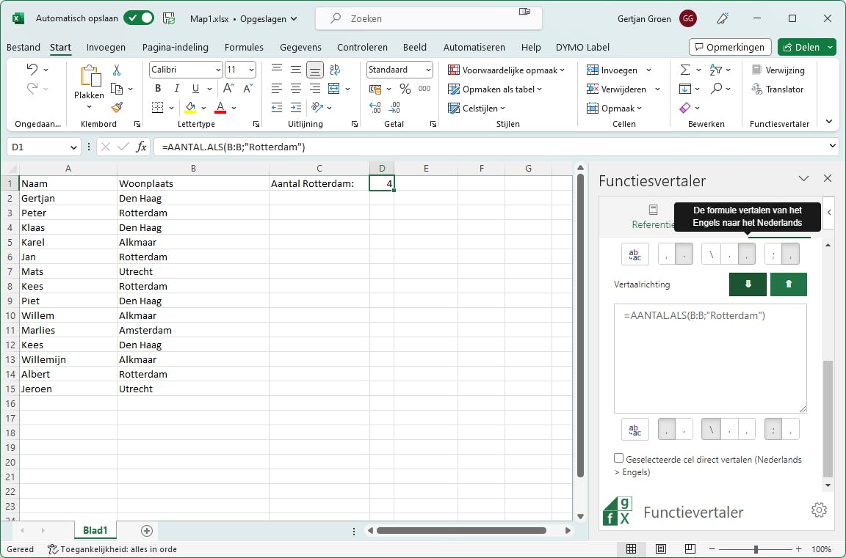Open the Formules ribbon tab

coord(244,47)
